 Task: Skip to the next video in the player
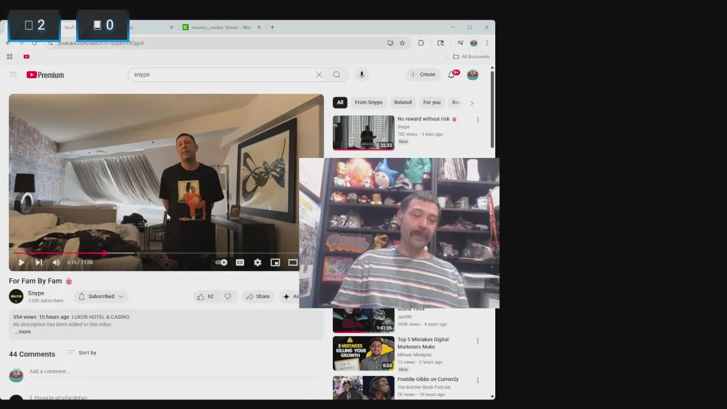coord(39,262)
